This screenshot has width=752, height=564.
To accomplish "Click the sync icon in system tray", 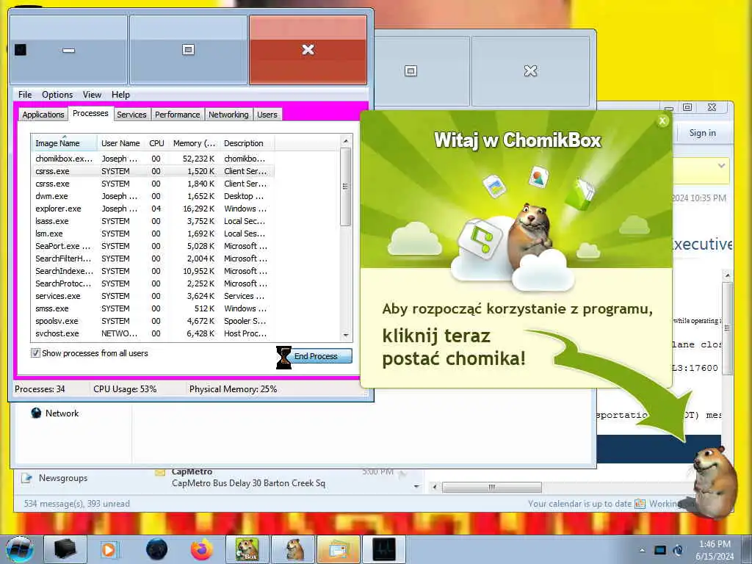I will tap(678, 550).
